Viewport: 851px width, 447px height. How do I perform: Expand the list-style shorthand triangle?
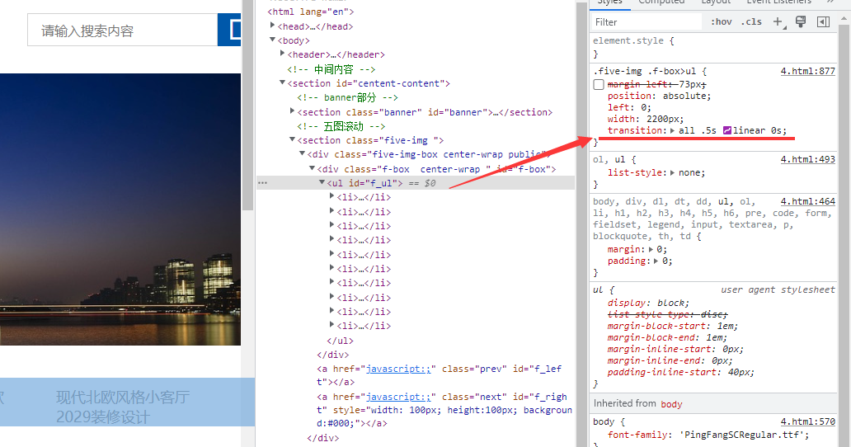672,173
